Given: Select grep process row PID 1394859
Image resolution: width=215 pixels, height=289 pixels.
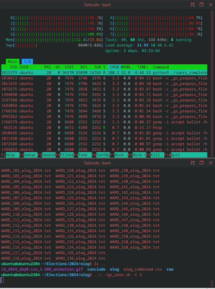Looking at the screenshot, I should pyautogui.click(x=104, y=150).
